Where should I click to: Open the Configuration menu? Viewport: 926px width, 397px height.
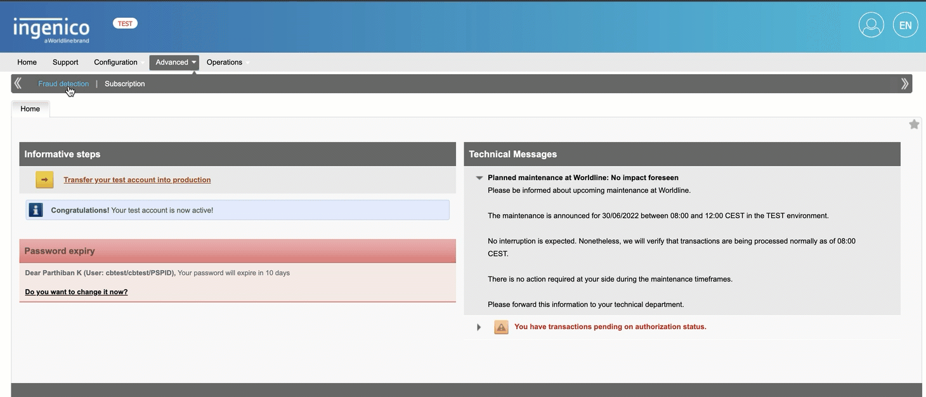115,62
